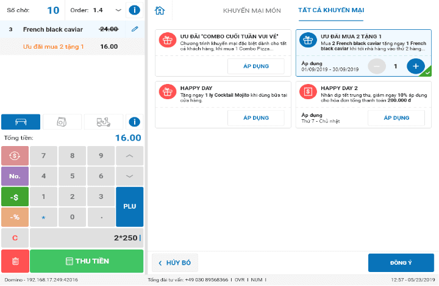This screenshot has height=286, width=439.
Task: Toggle the cash discount -$ key
Action: click(15, 197)
